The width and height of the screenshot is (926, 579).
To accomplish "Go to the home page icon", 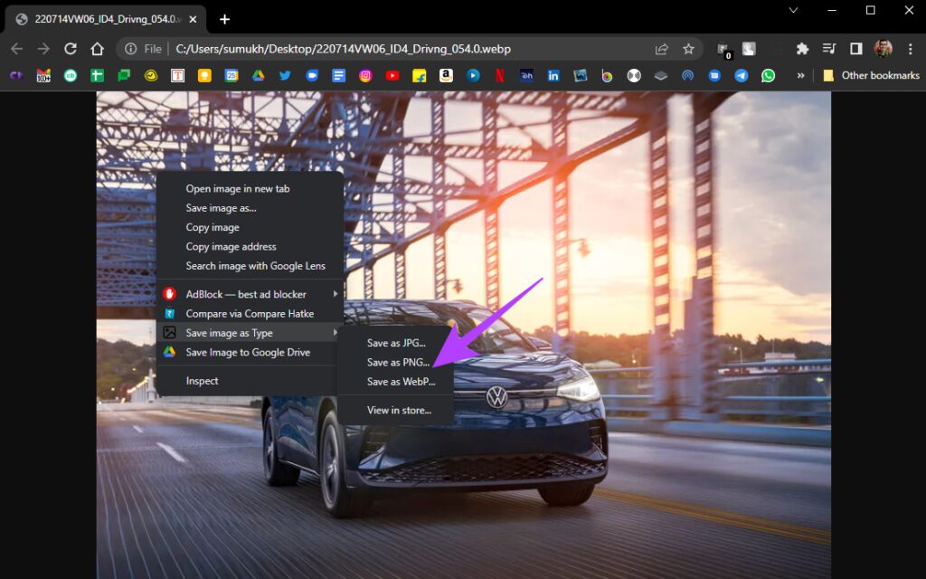I will [x=97, y=49].
